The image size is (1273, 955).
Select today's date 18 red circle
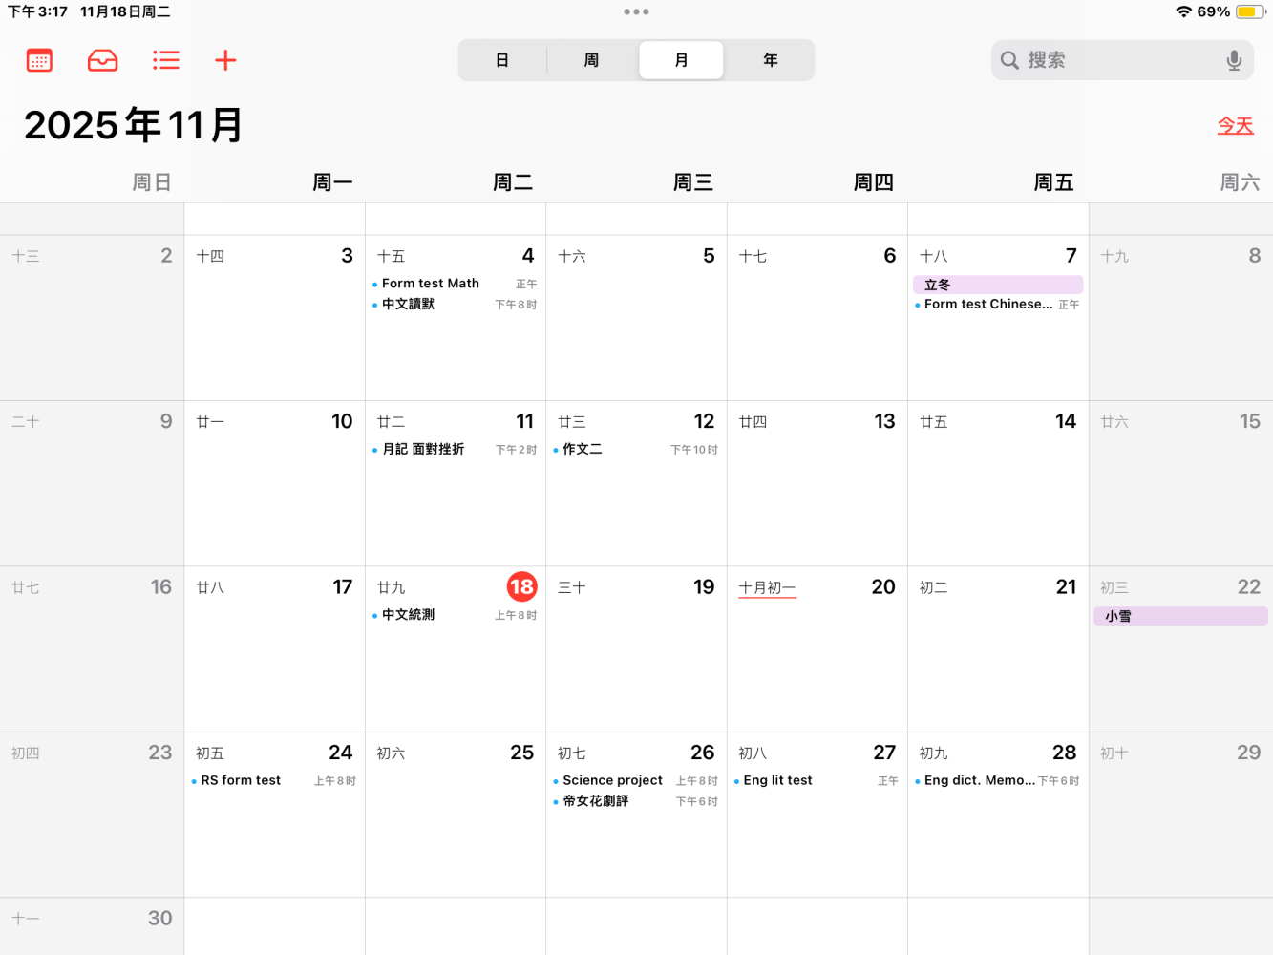(521, 586)
